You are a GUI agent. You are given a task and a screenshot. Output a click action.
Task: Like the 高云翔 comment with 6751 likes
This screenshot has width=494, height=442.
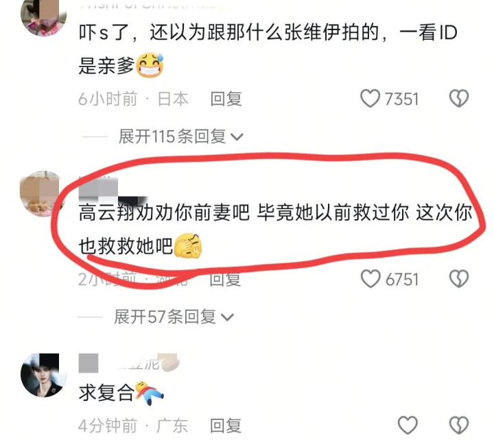click(370, 279)
